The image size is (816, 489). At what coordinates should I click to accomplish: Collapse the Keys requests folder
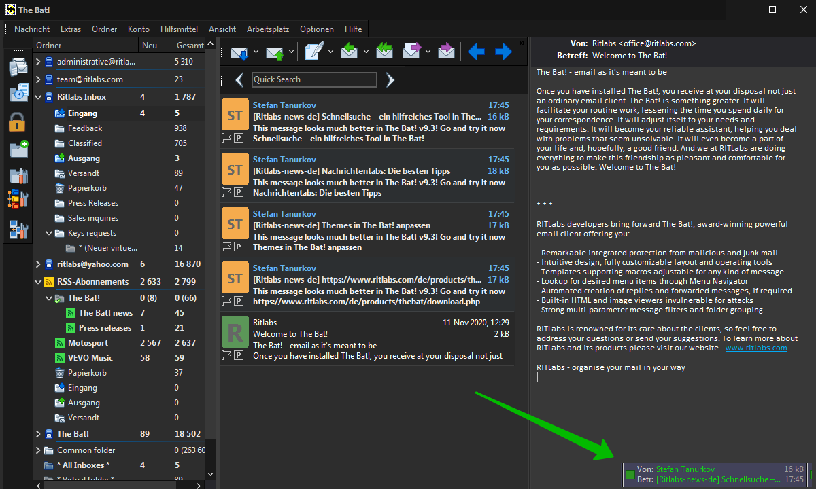pyautogui.click(x=49, y=233)
